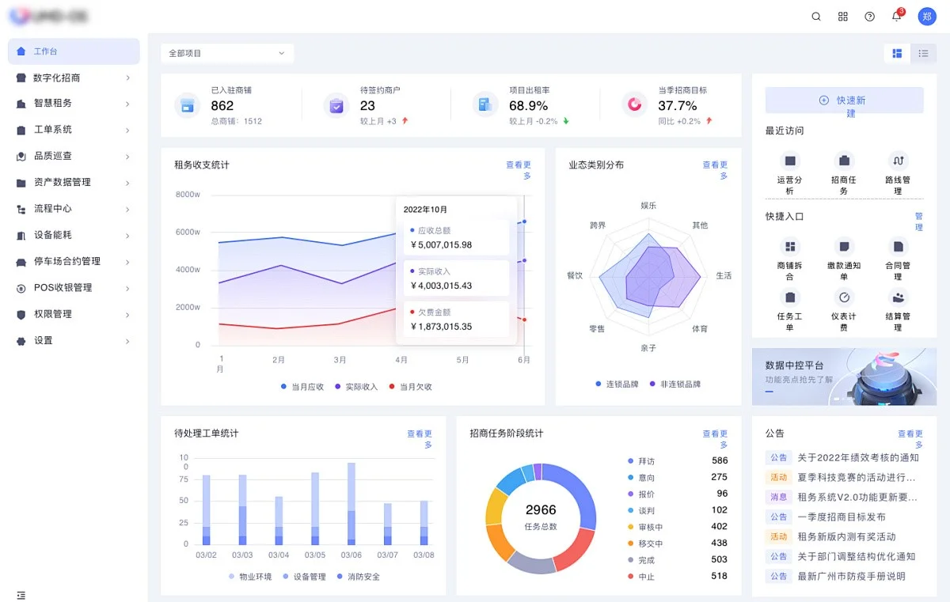Open the user avatar 郑

click(927, 17)
